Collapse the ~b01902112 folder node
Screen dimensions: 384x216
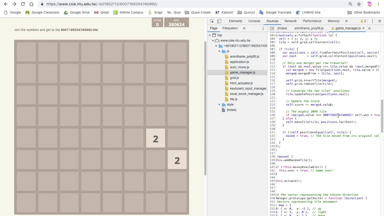pyautogui.click(x=216, y=46)
